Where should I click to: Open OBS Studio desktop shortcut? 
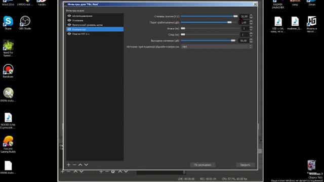tap(25, 23)
